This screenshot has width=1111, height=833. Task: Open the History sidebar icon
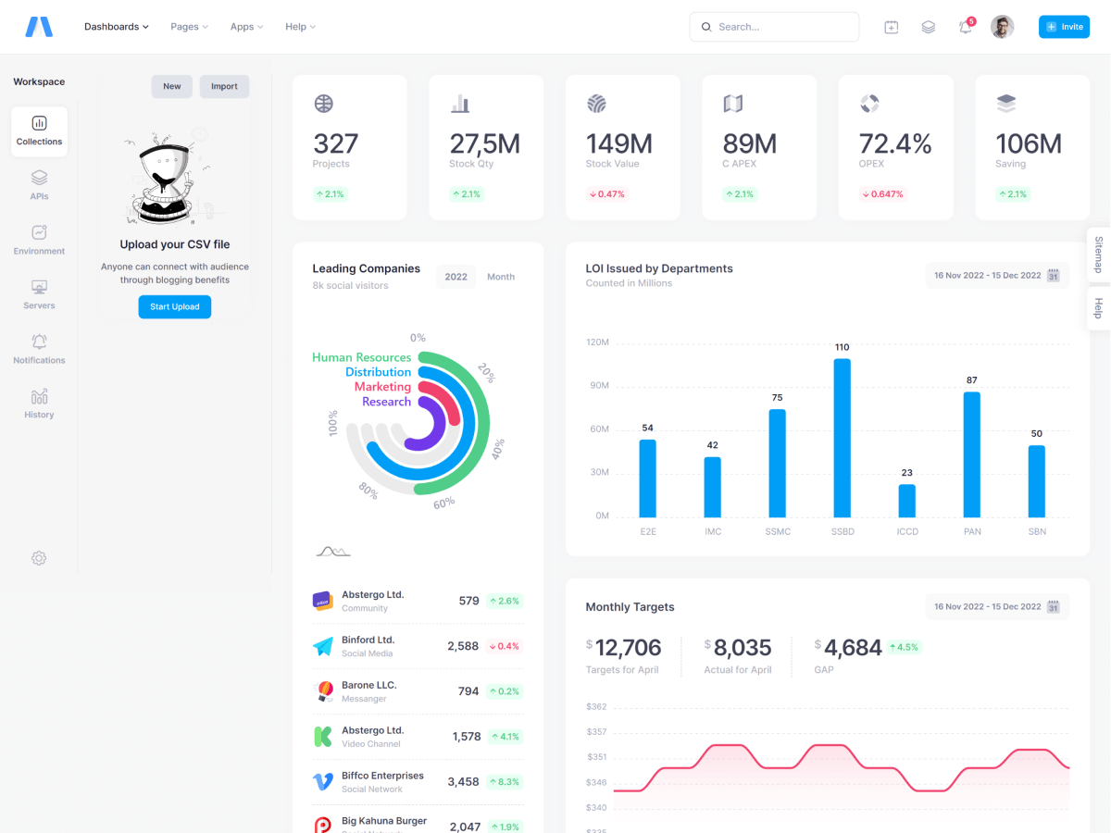(39, 404)
